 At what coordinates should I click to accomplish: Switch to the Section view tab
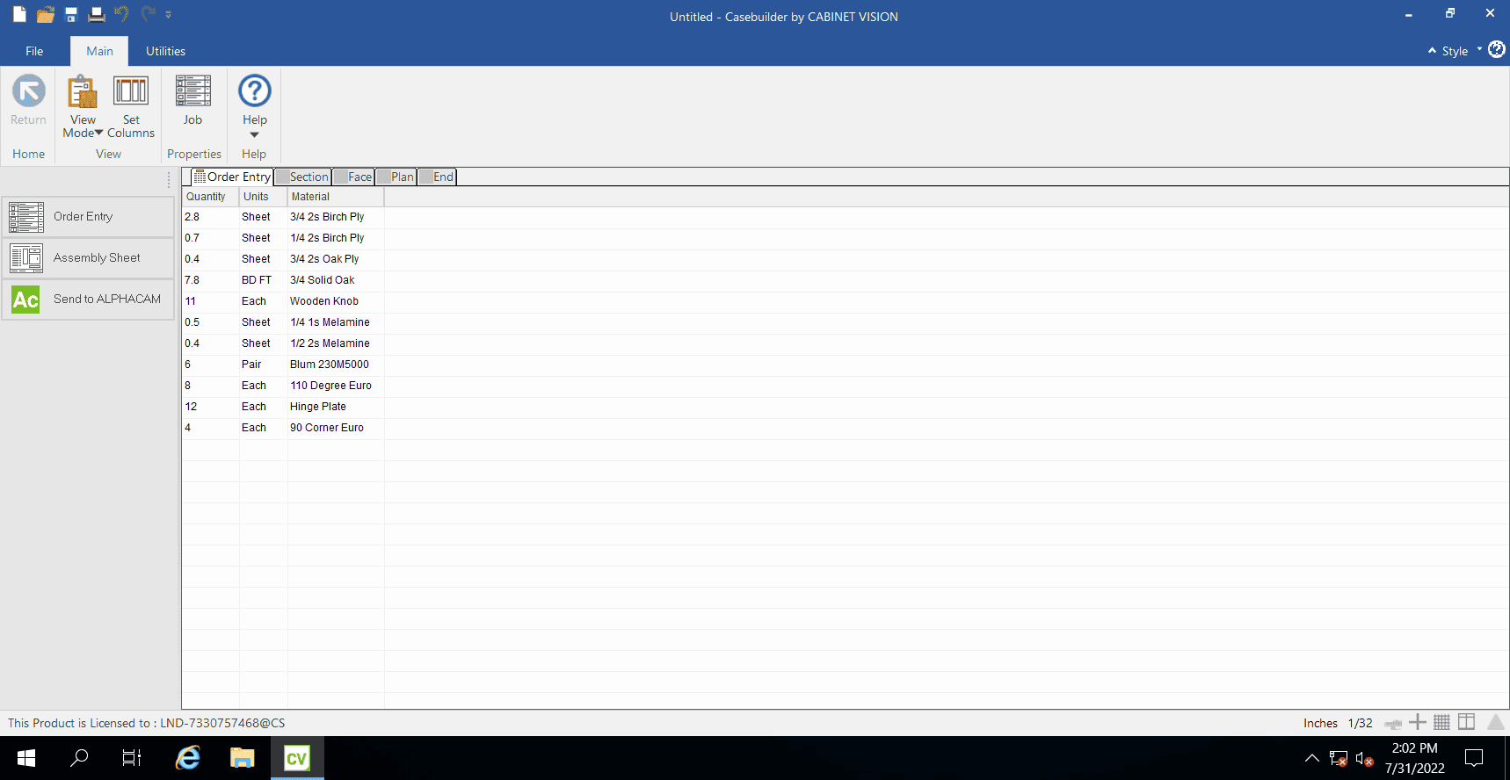coord(302,177)
